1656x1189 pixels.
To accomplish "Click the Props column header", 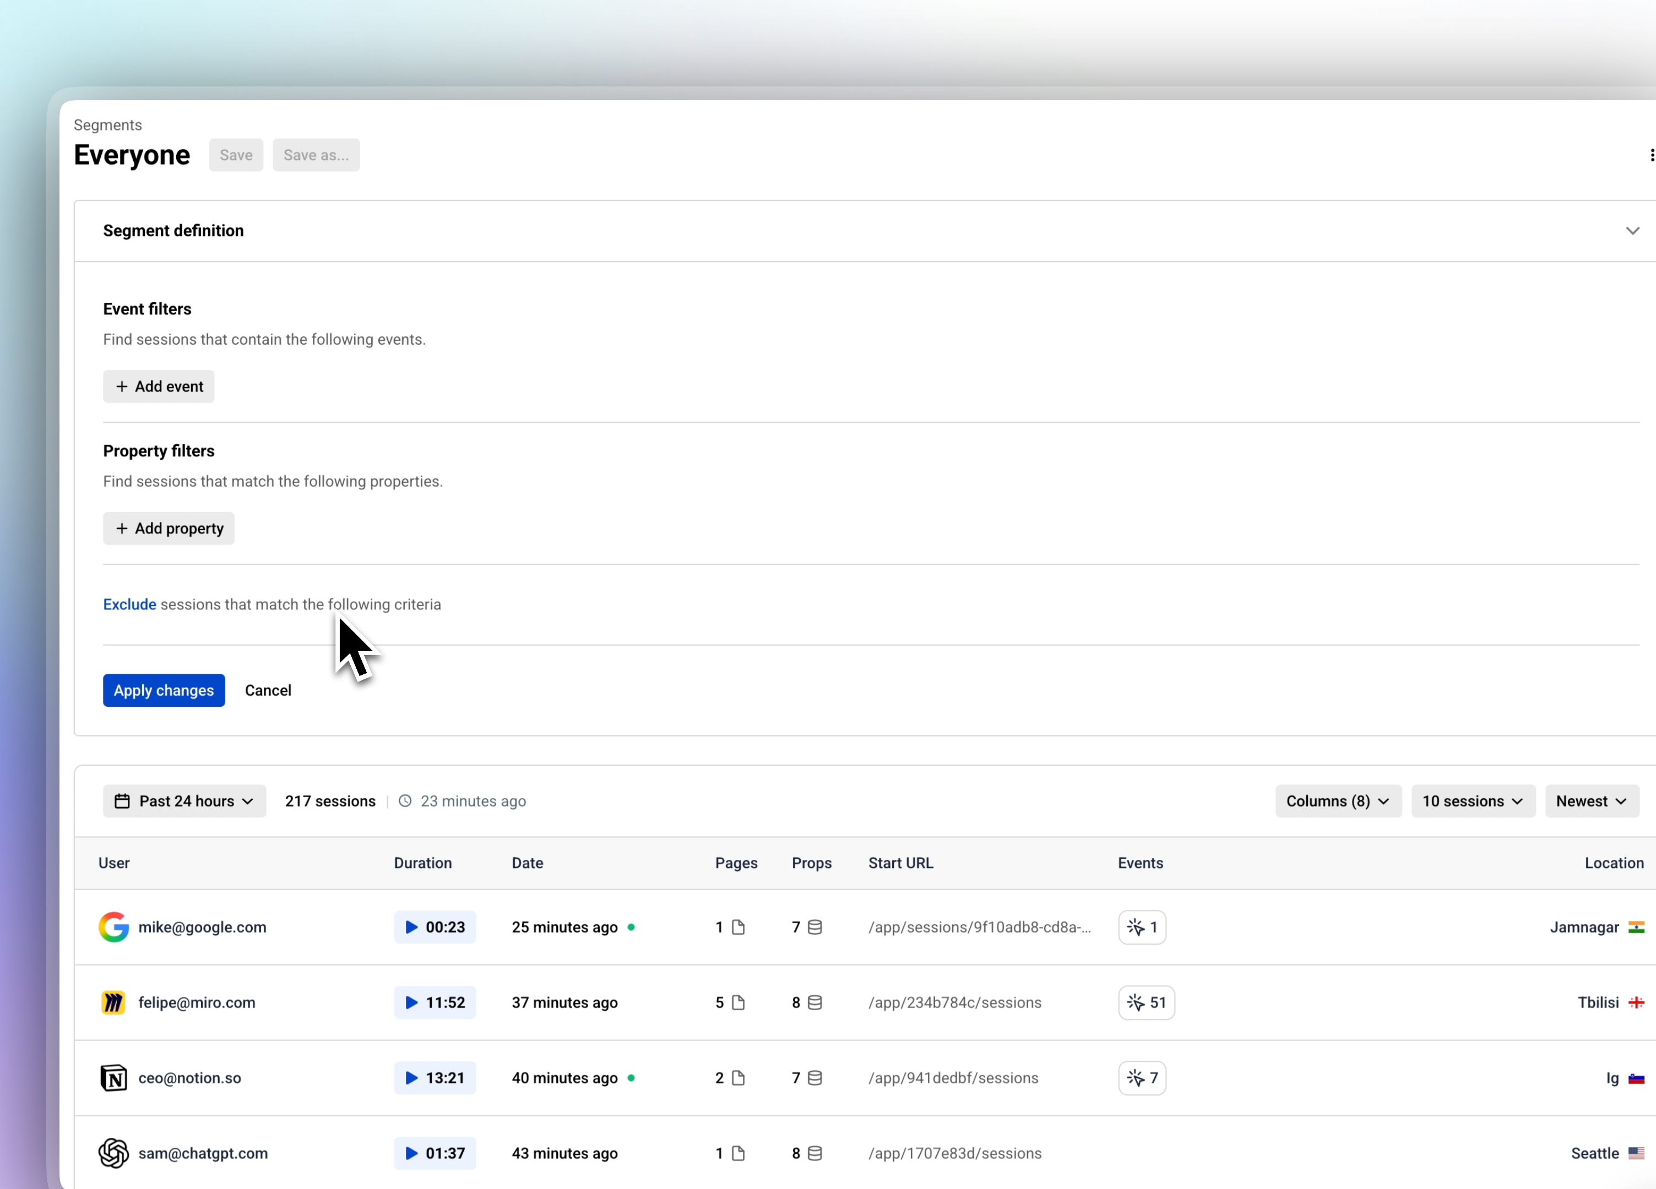I will pos(811,863).
